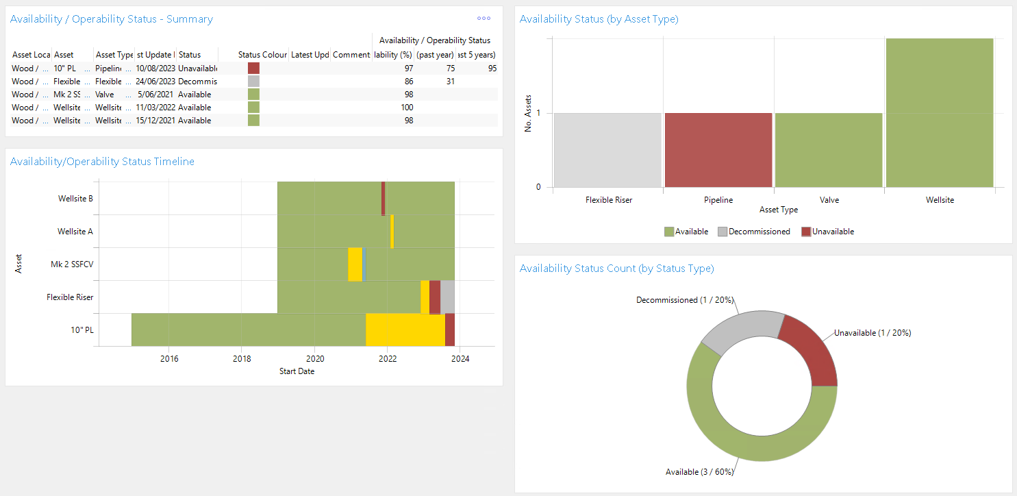Select the 15/12/2021 date cell
1017x496 pixels.
(155, 121)
